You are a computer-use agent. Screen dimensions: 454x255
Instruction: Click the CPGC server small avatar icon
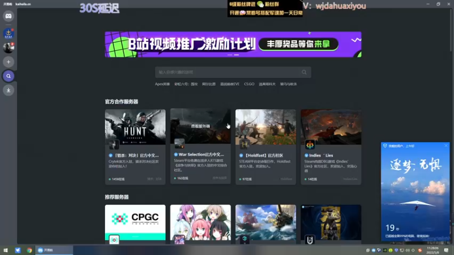(114, 239)
